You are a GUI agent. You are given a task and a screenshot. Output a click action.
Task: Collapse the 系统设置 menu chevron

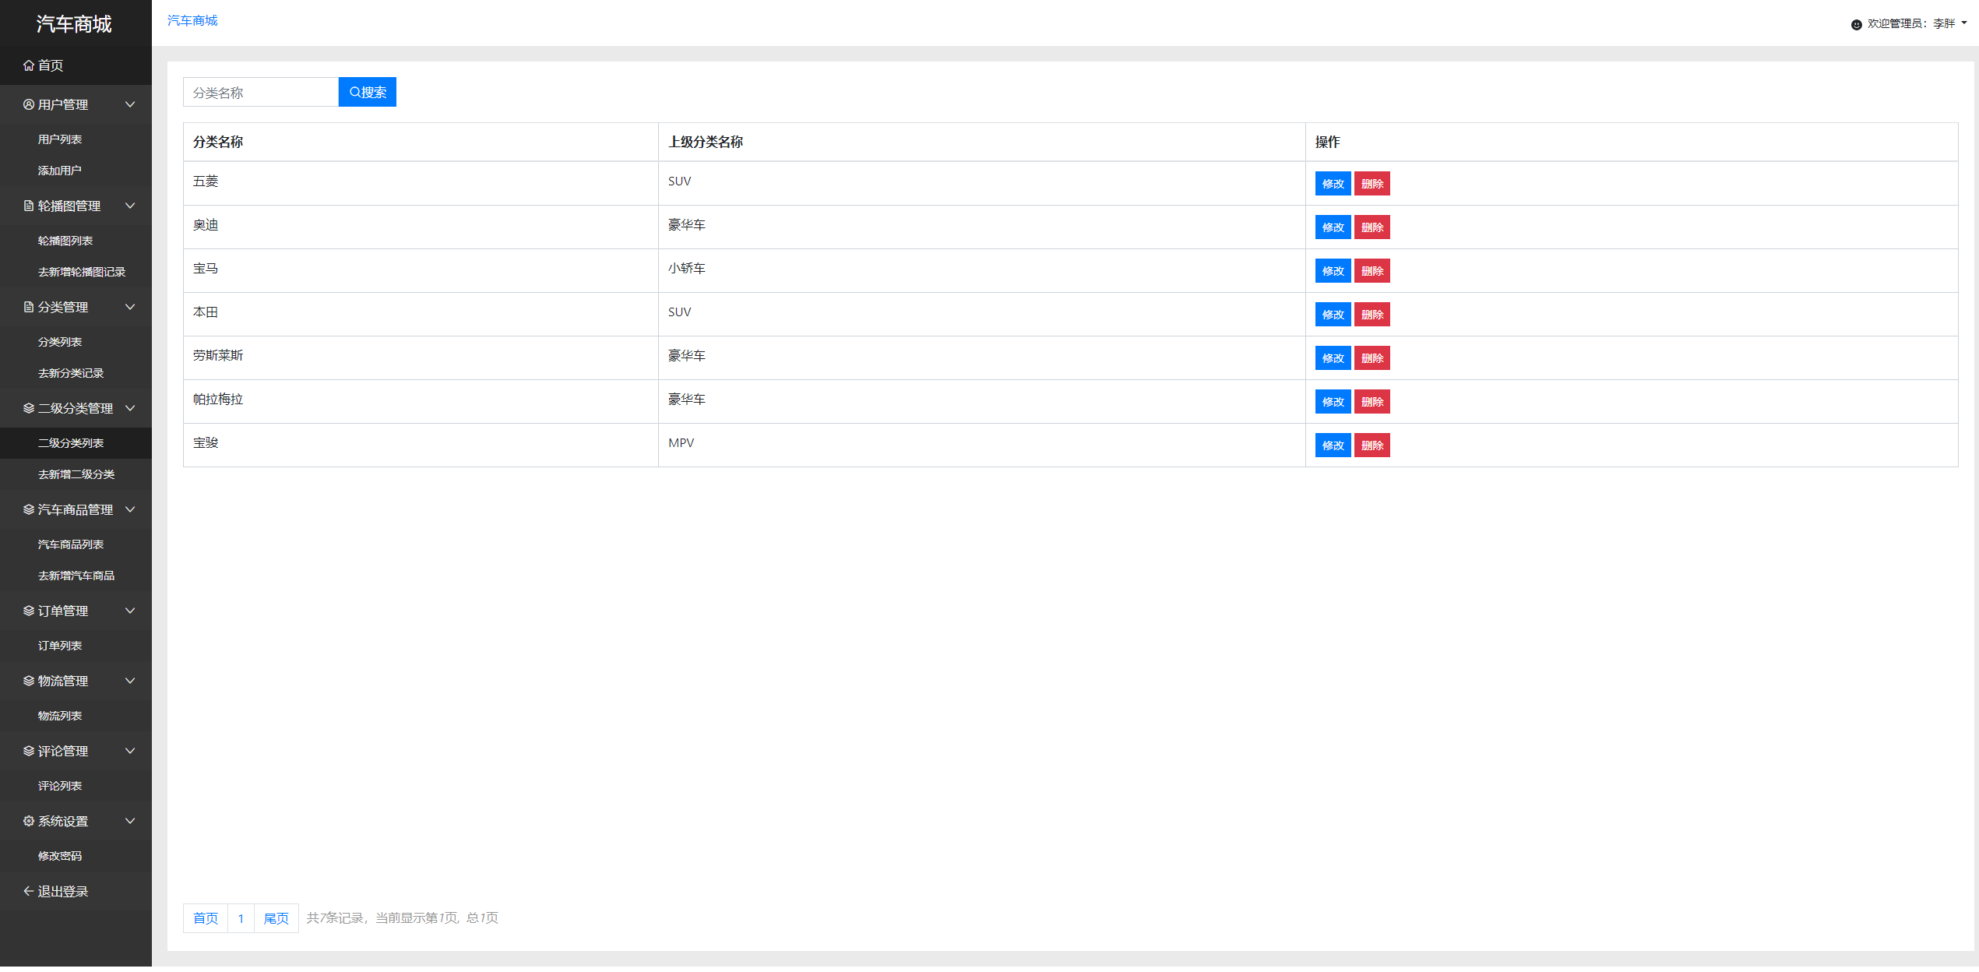click(130, 821)
